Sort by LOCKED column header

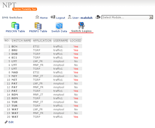click(x=75, y=40)
